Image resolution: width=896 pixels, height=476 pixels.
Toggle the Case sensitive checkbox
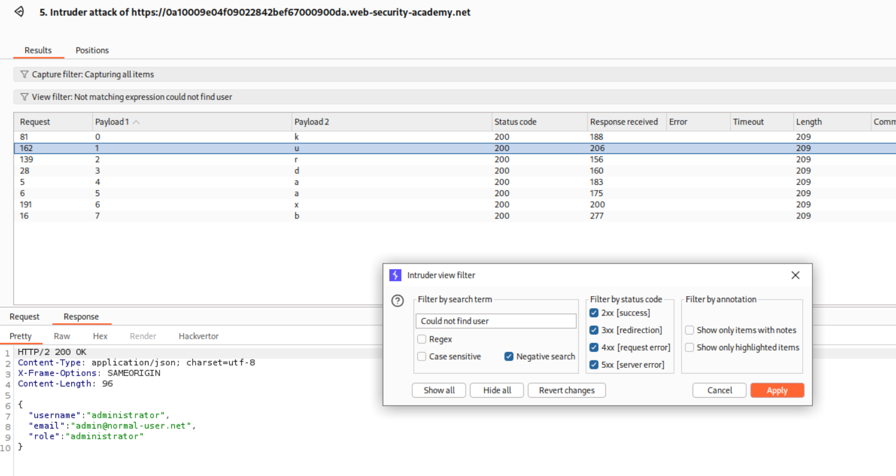click(x=422, y=356)
